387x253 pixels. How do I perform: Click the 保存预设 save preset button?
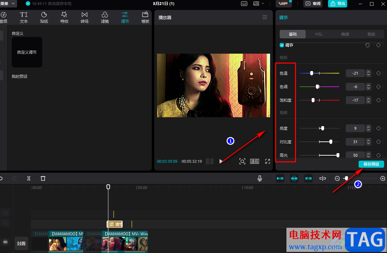coord(371,164)
